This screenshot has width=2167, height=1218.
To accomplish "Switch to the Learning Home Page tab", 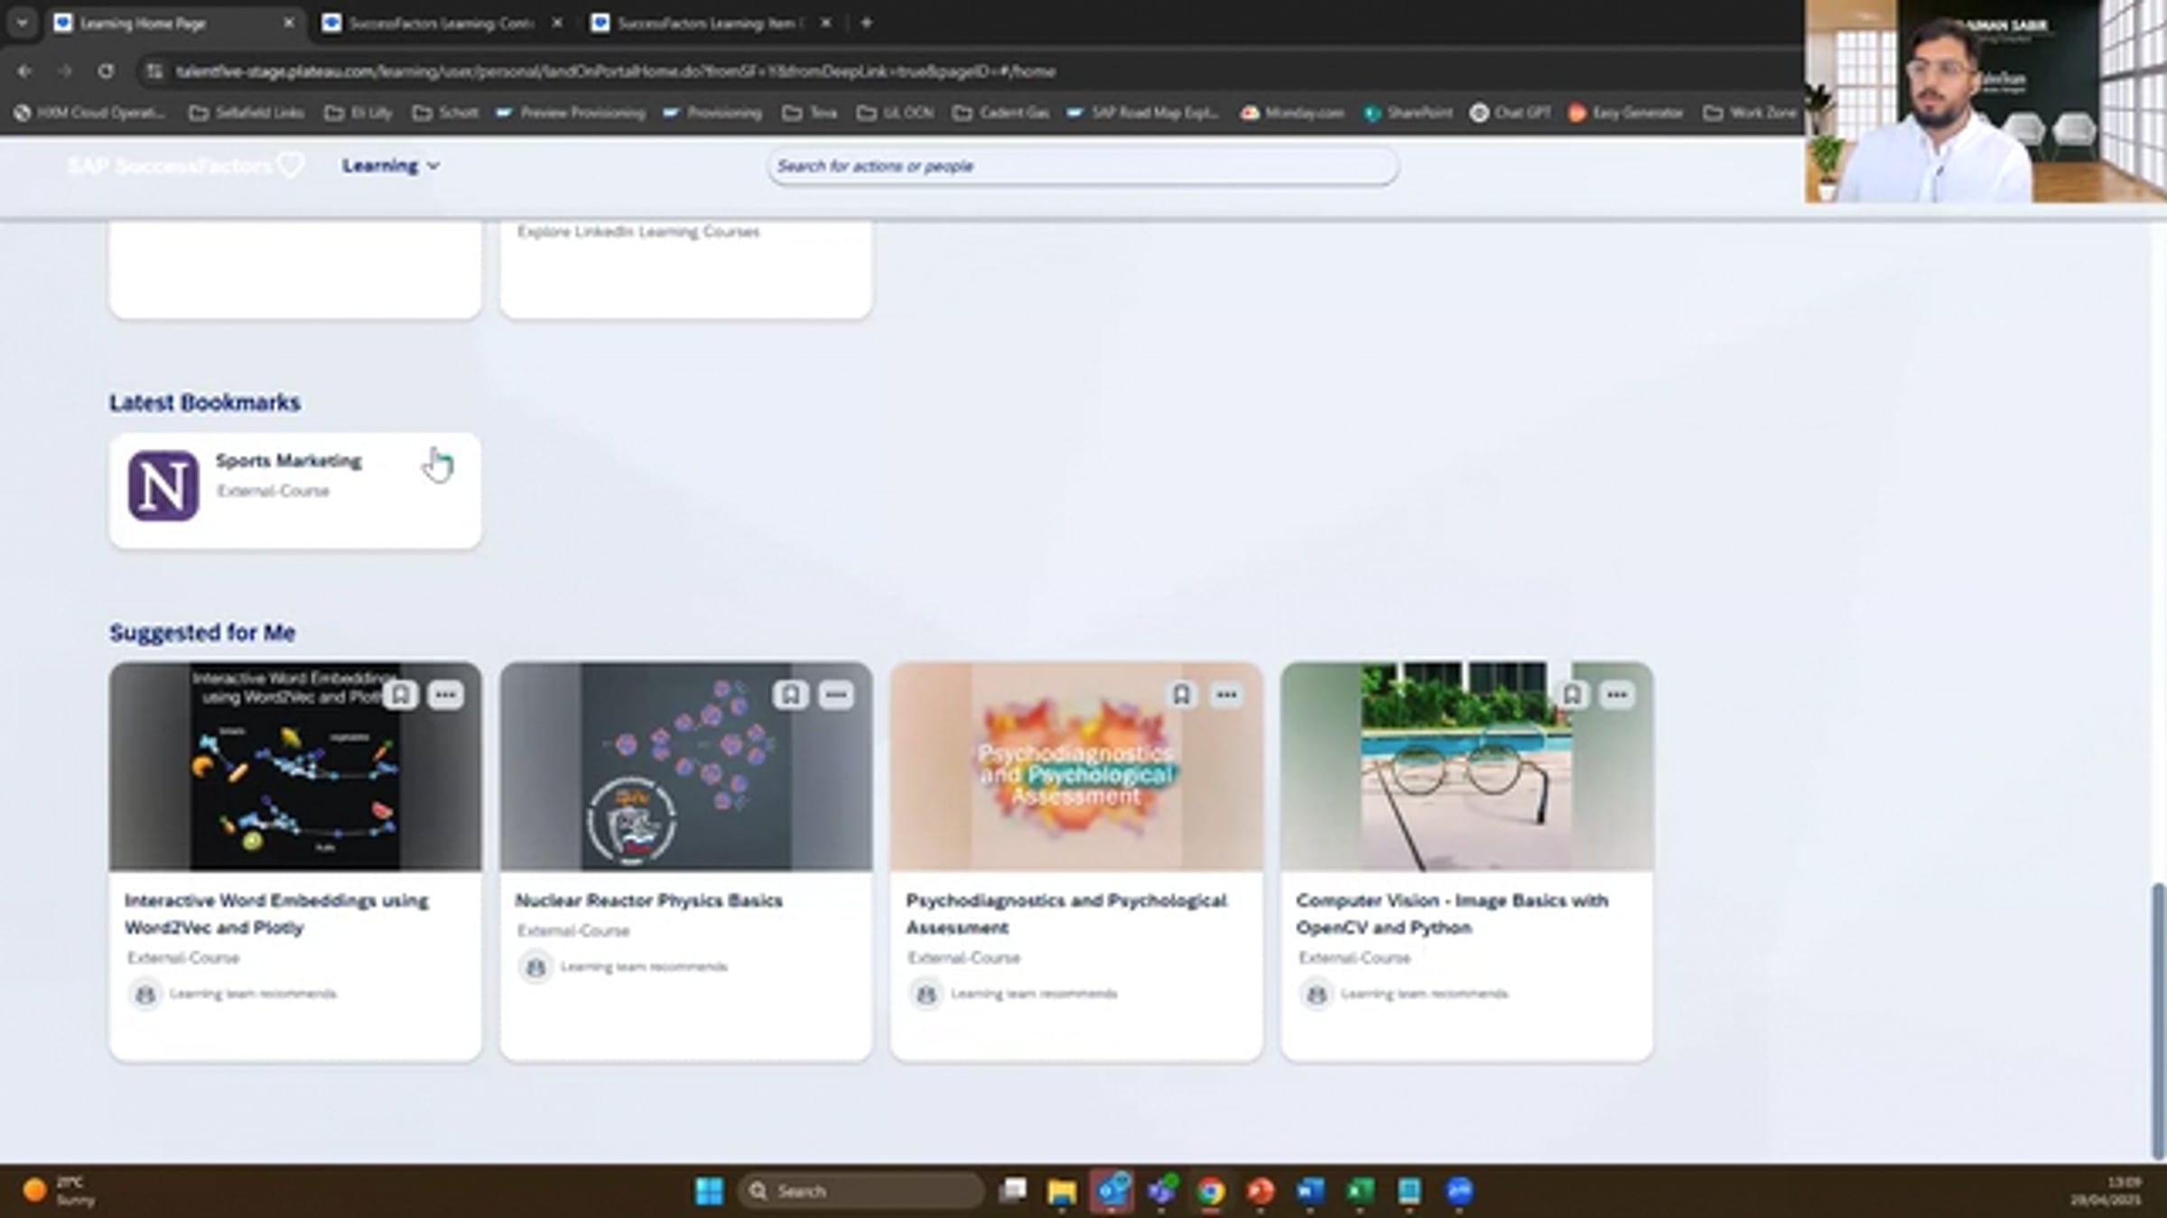I will (144, 23).
